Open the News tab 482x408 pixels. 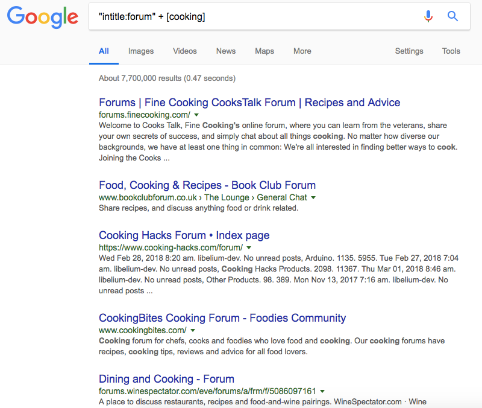(x=226, y=51)
